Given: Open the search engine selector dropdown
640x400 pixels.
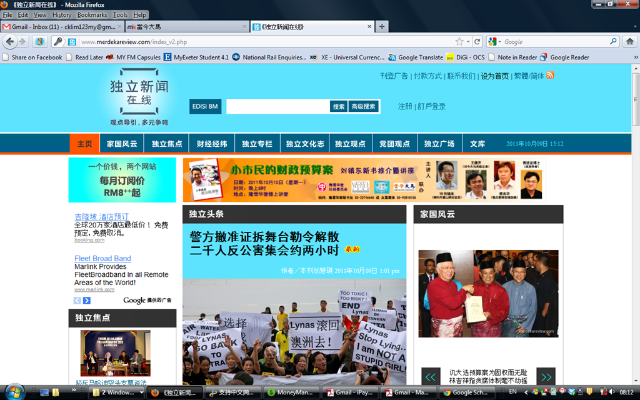Looking at the screenshot, I should coord(495,42).
